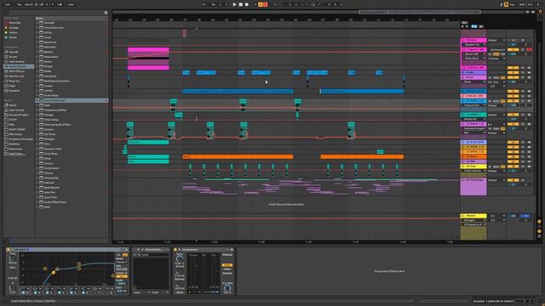The height and width of the screenshot is (306, 545).
Task: Open the EQ Eight Mode Stereo dropdown
Action: tap(121, 262)
